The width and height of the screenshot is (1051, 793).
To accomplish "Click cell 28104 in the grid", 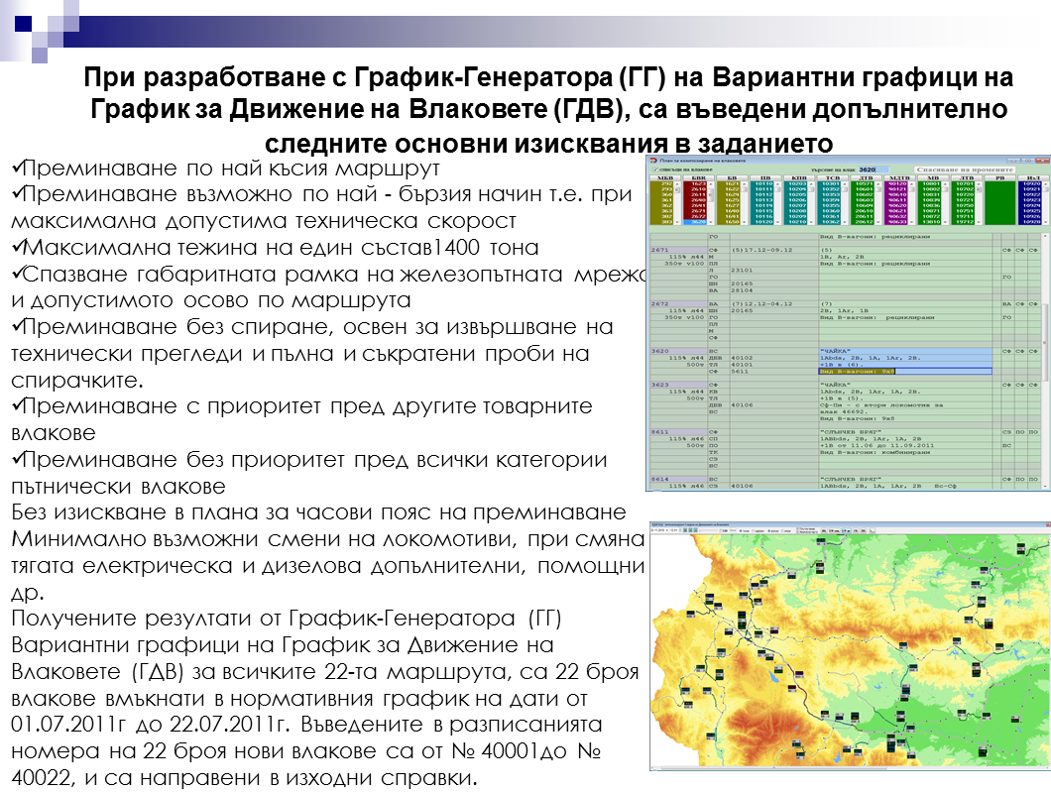I will click(773, 290).
